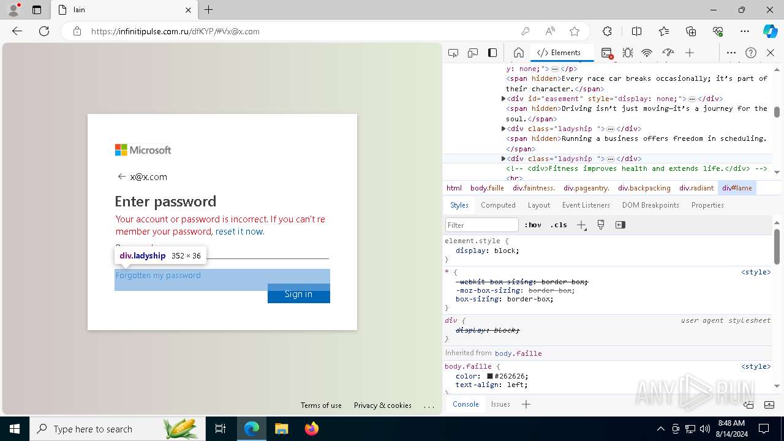Select div.backpacking breadcrumb
This screenshot has width=784, height=441.
click(x=644, y=188)
